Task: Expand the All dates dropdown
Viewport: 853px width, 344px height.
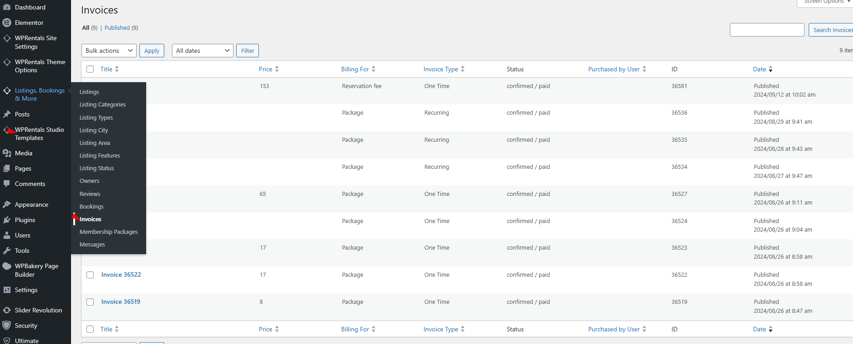Action: pos(203,51)
